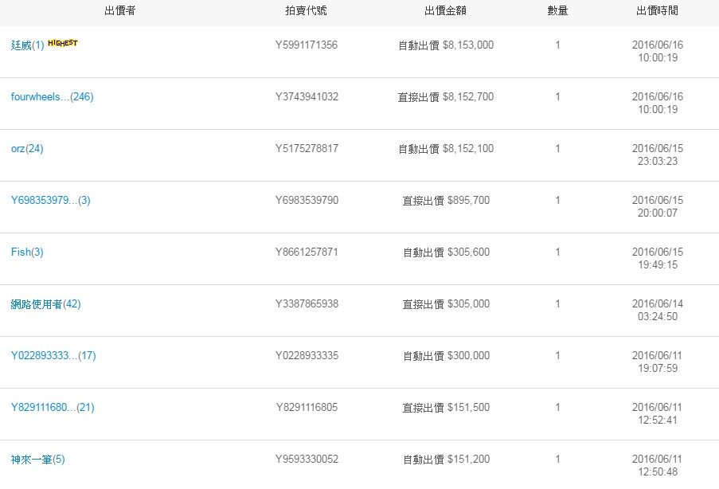Select auction code Y5991171356
The width and height of the screenshot is (719, 489).
[307, 45]
